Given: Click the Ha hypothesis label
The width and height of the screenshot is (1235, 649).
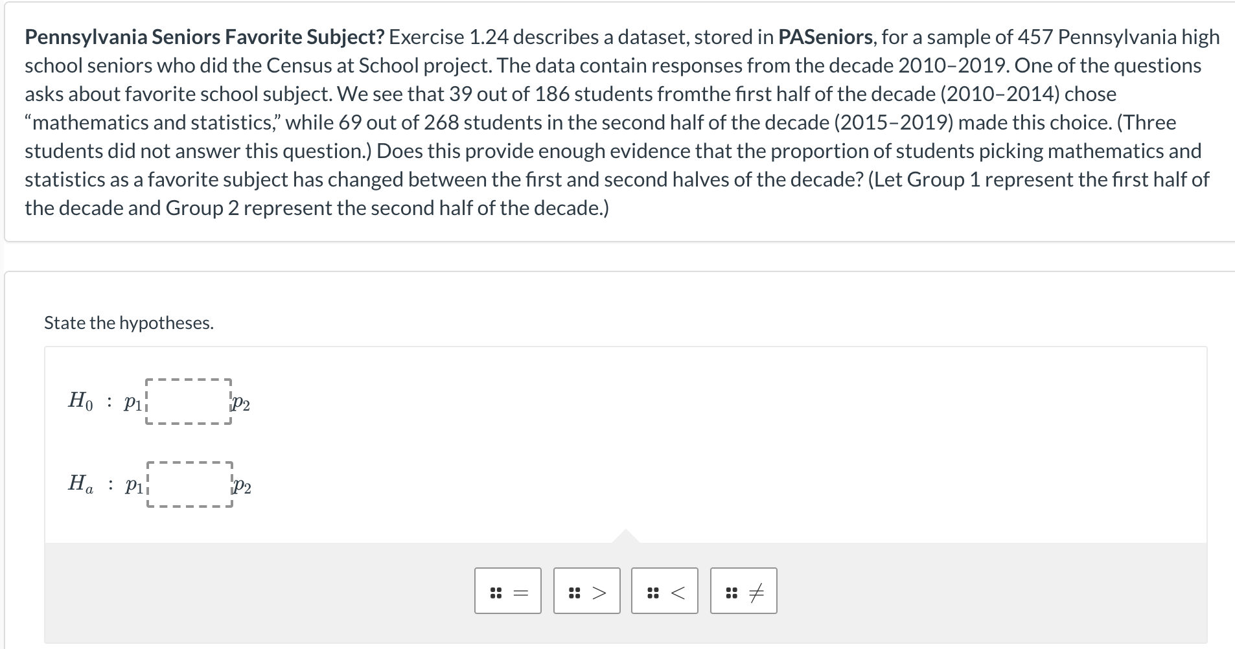Looking at the screenshot, I should (80, 484).
